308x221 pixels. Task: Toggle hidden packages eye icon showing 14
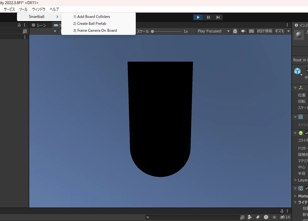[x=285, y=217]
